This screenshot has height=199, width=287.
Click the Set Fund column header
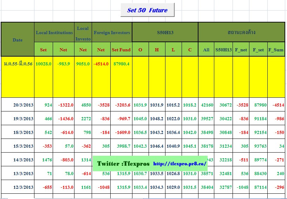coord(121,50)
